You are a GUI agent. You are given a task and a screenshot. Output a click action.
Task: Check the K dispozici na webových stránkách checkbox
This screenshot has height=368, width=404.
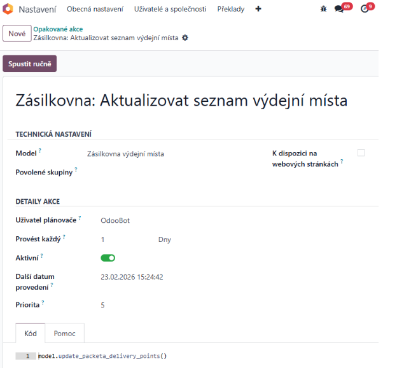pyautogui.click(x=361, y=153)
